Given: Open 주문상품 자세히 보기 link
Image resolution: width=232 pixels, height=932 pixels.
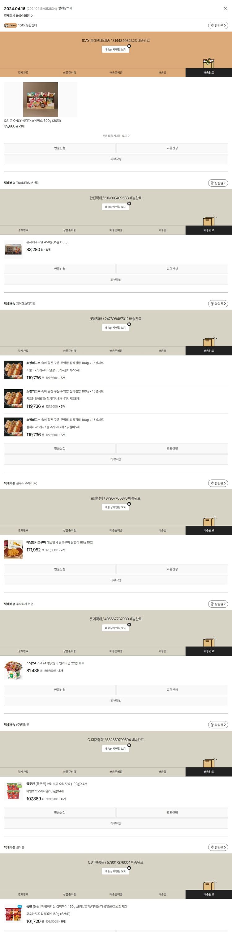Looking at the screenshot, I should [x=116, y=136].
